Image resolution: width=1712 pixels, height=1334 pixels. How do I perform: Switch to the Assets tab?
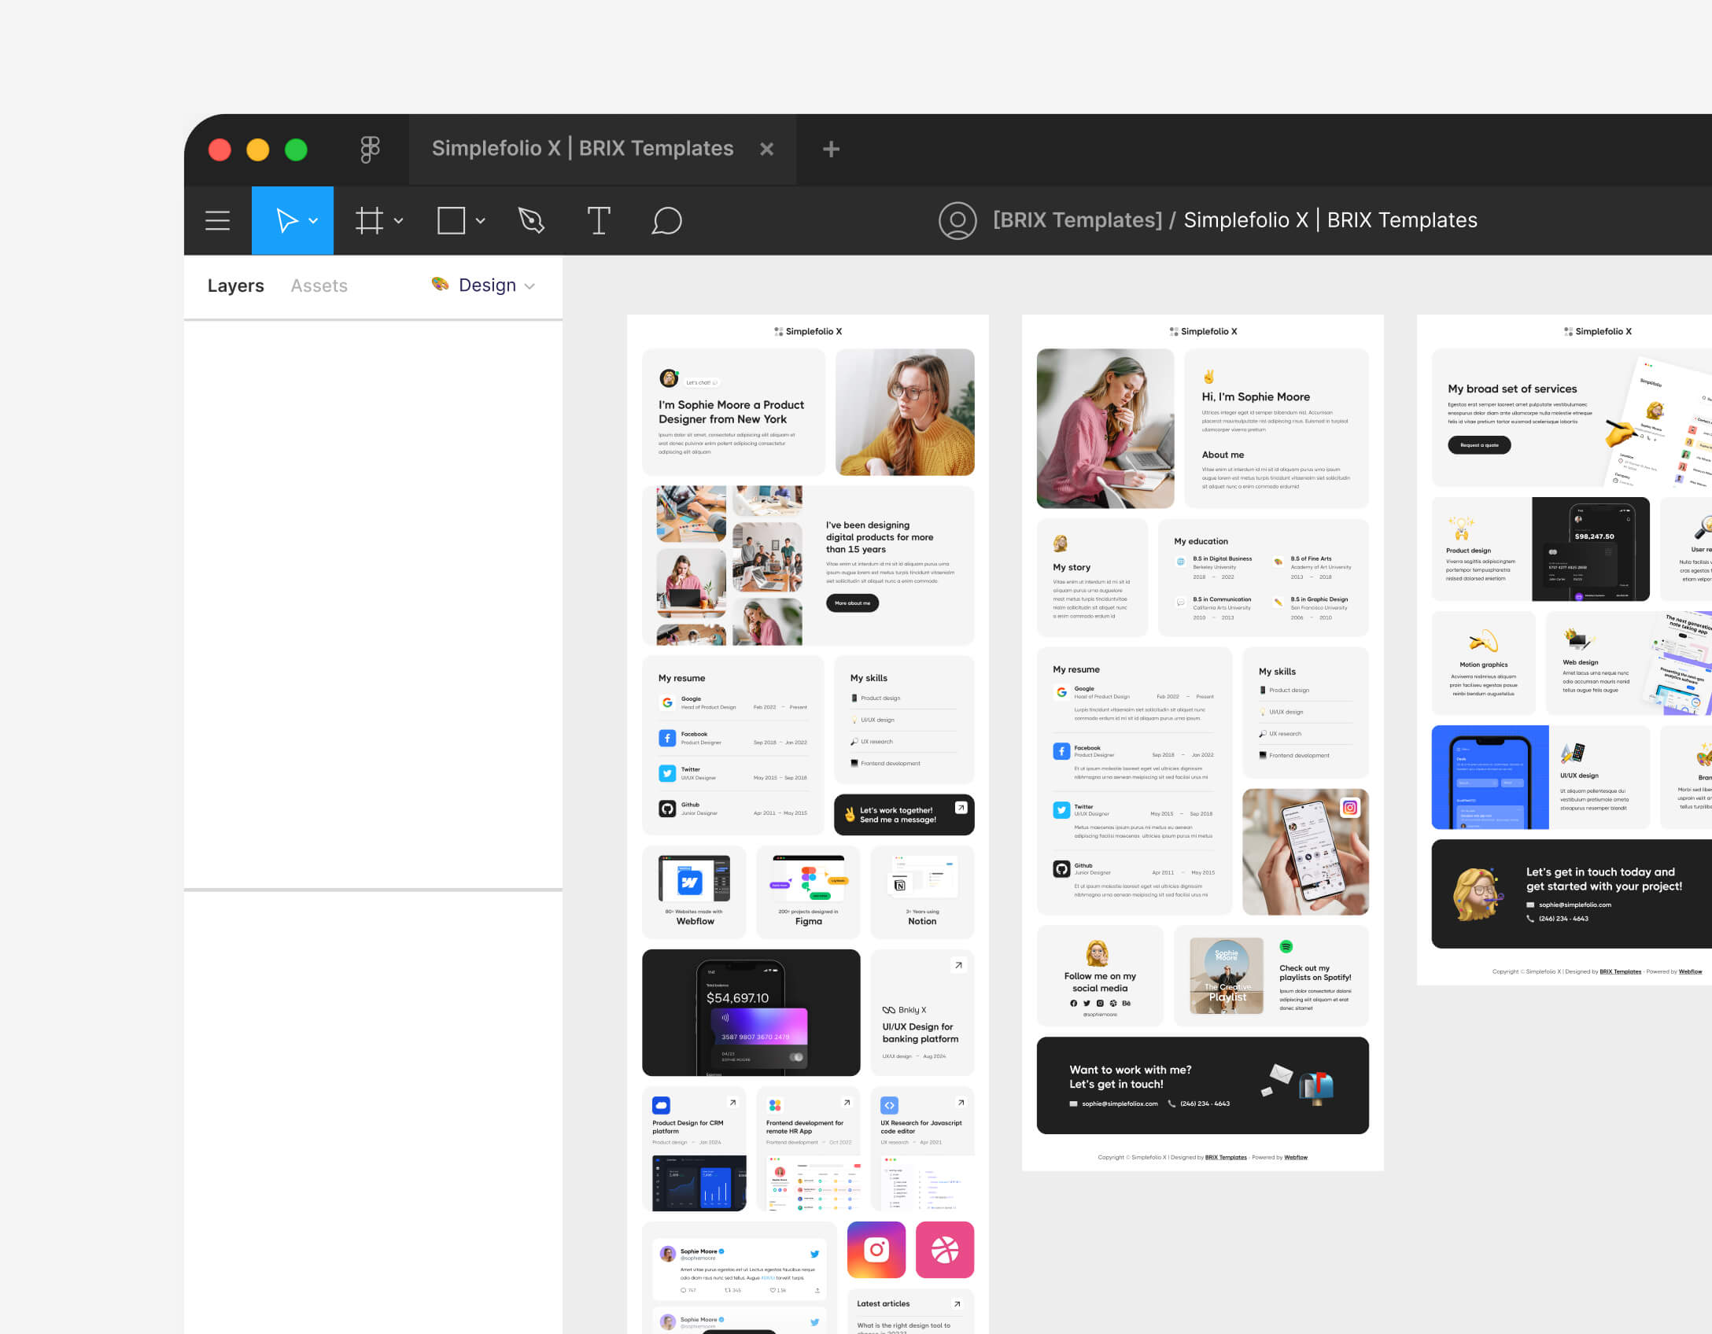click(319, 285)
